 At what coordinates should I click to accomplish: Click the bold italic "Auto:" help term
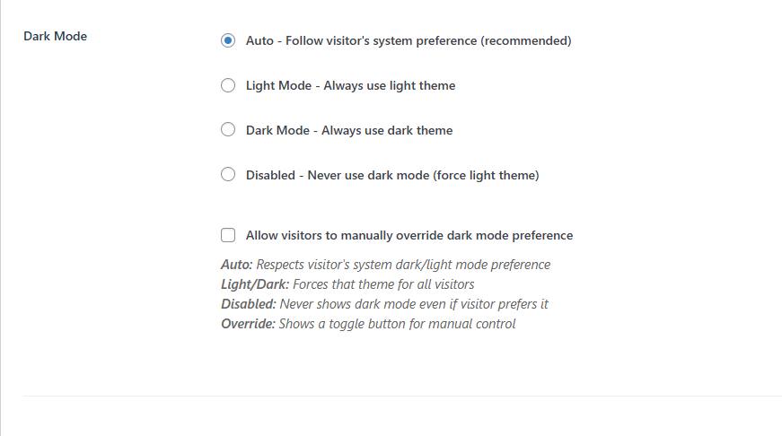tap(237, 265)
